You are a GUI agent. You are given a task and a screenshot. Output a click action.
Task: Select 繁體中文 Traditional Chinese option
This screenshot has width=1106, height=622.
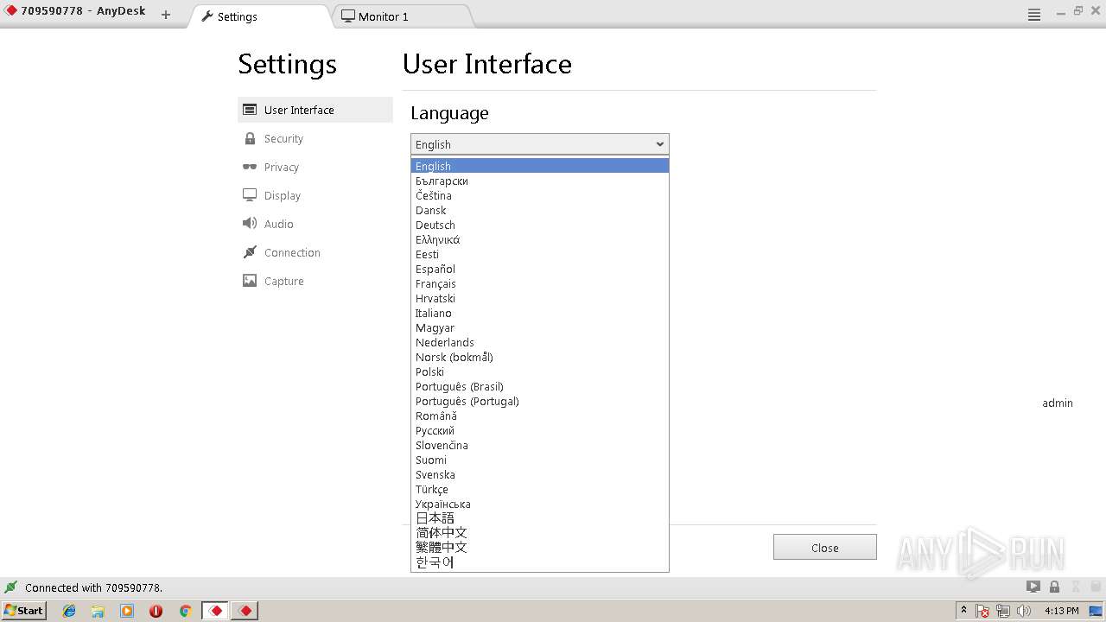click(540, 548)
